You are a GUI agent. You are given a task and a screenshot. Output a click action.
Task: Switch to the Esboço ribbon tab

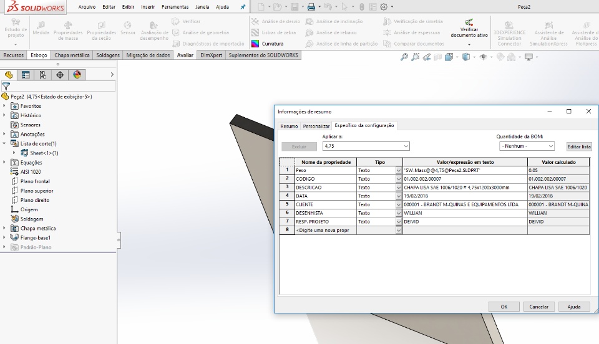pyautogui.click(x=39, y=55)
